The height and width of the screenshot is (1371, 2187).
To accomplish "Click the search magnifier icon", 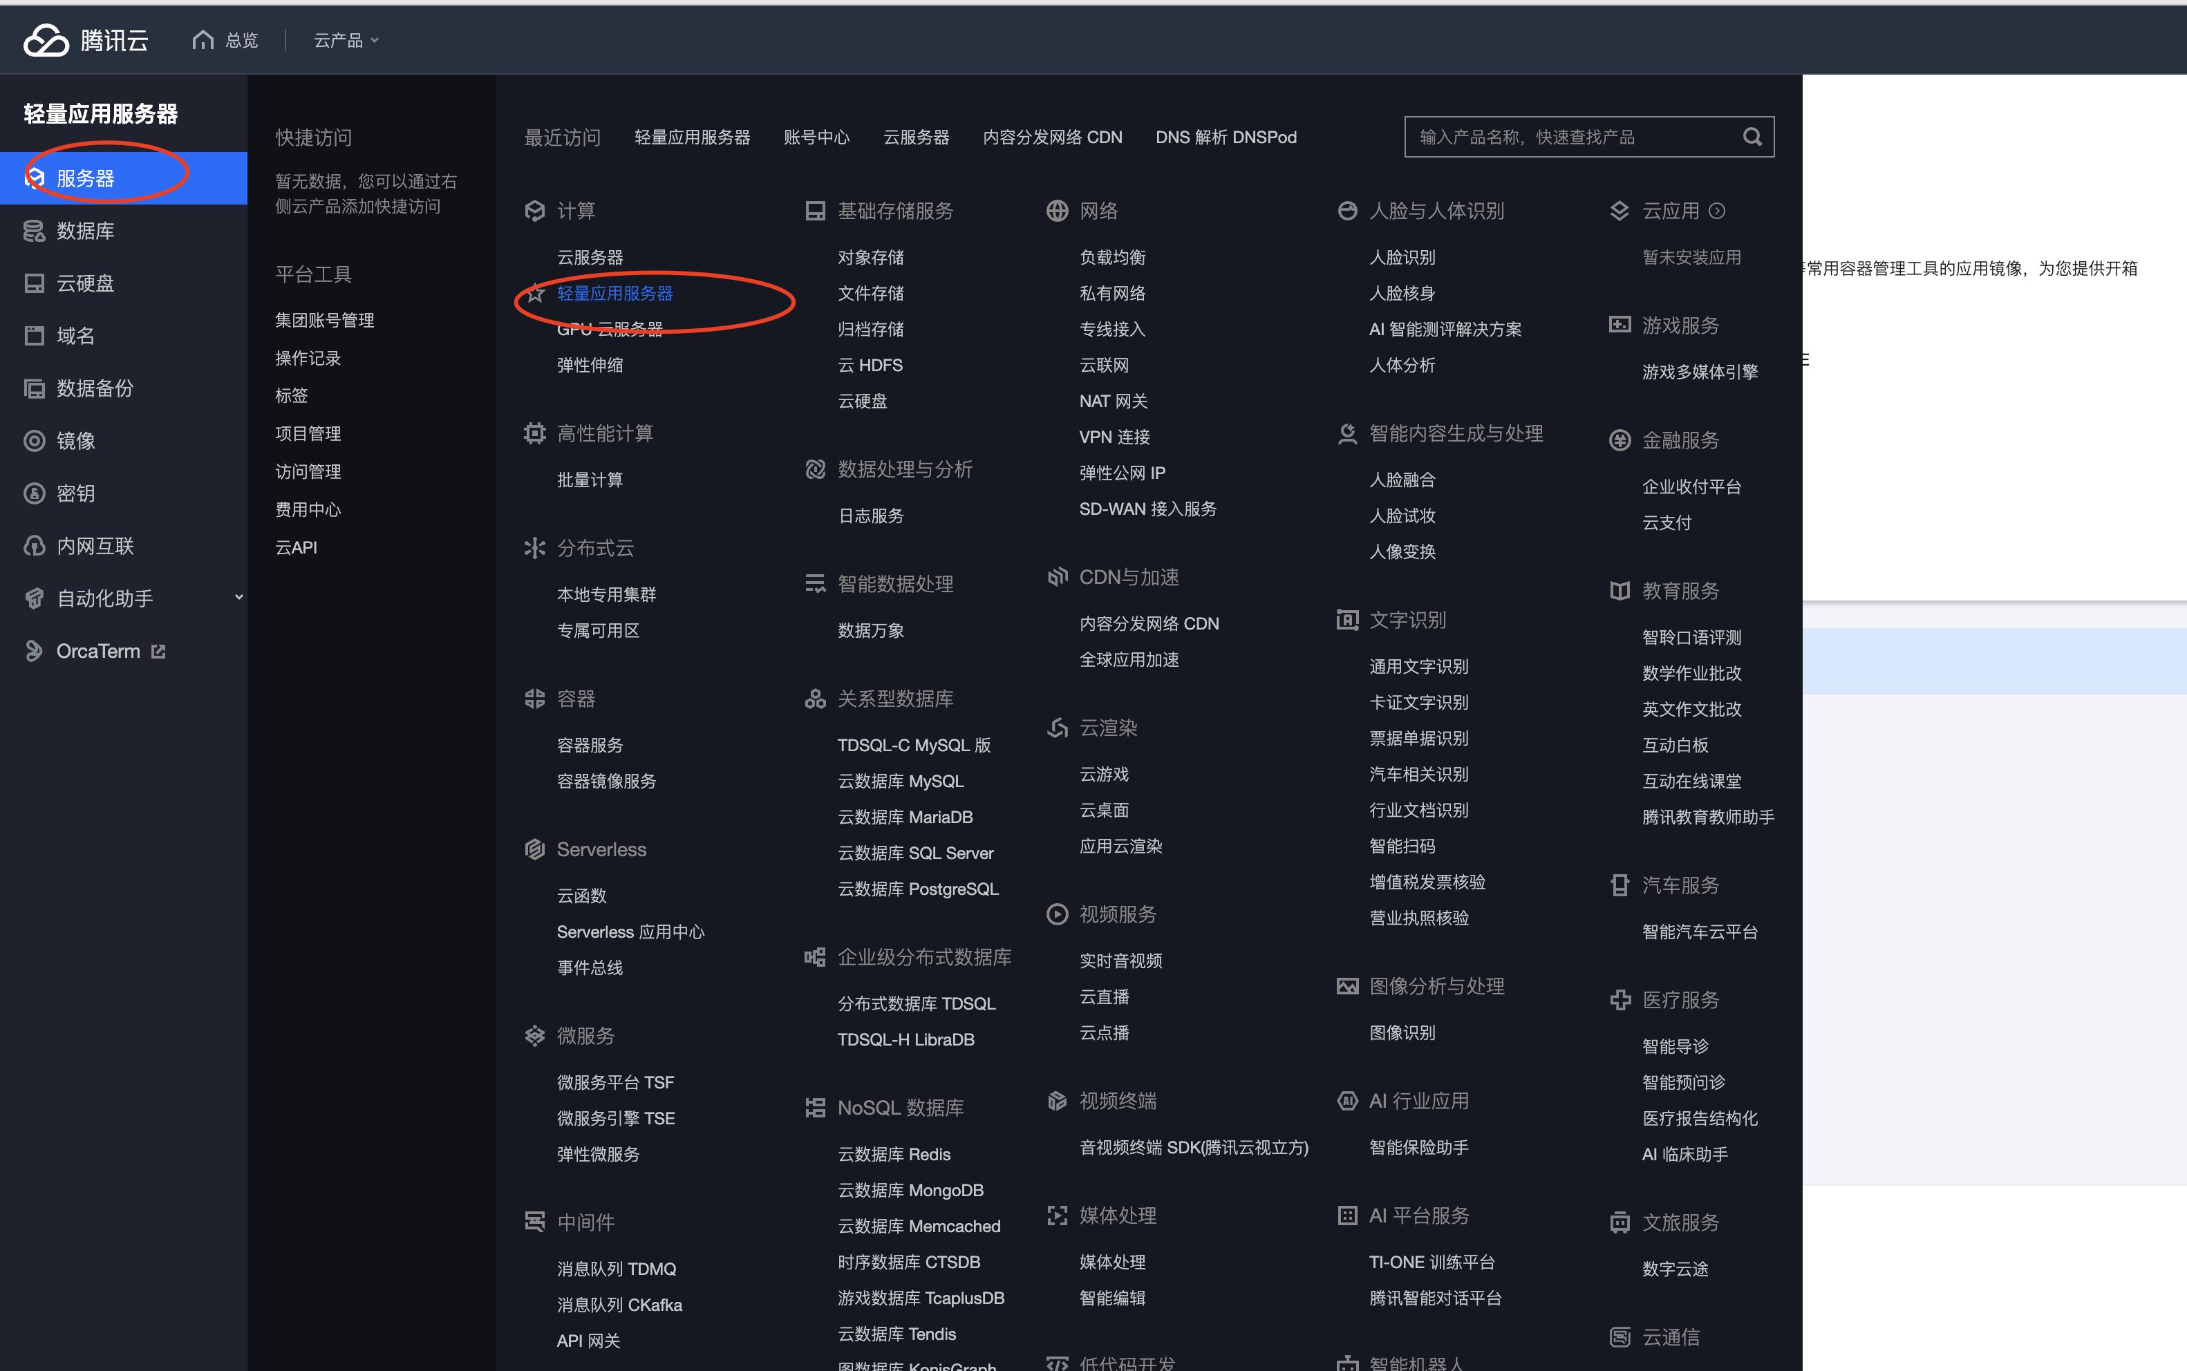I will pyautogui.click(x=1751, y=136).
